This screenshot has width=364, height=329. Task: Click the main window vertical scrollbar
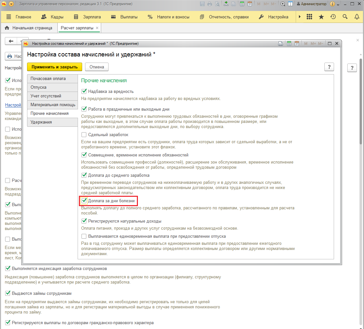(361, 161)
